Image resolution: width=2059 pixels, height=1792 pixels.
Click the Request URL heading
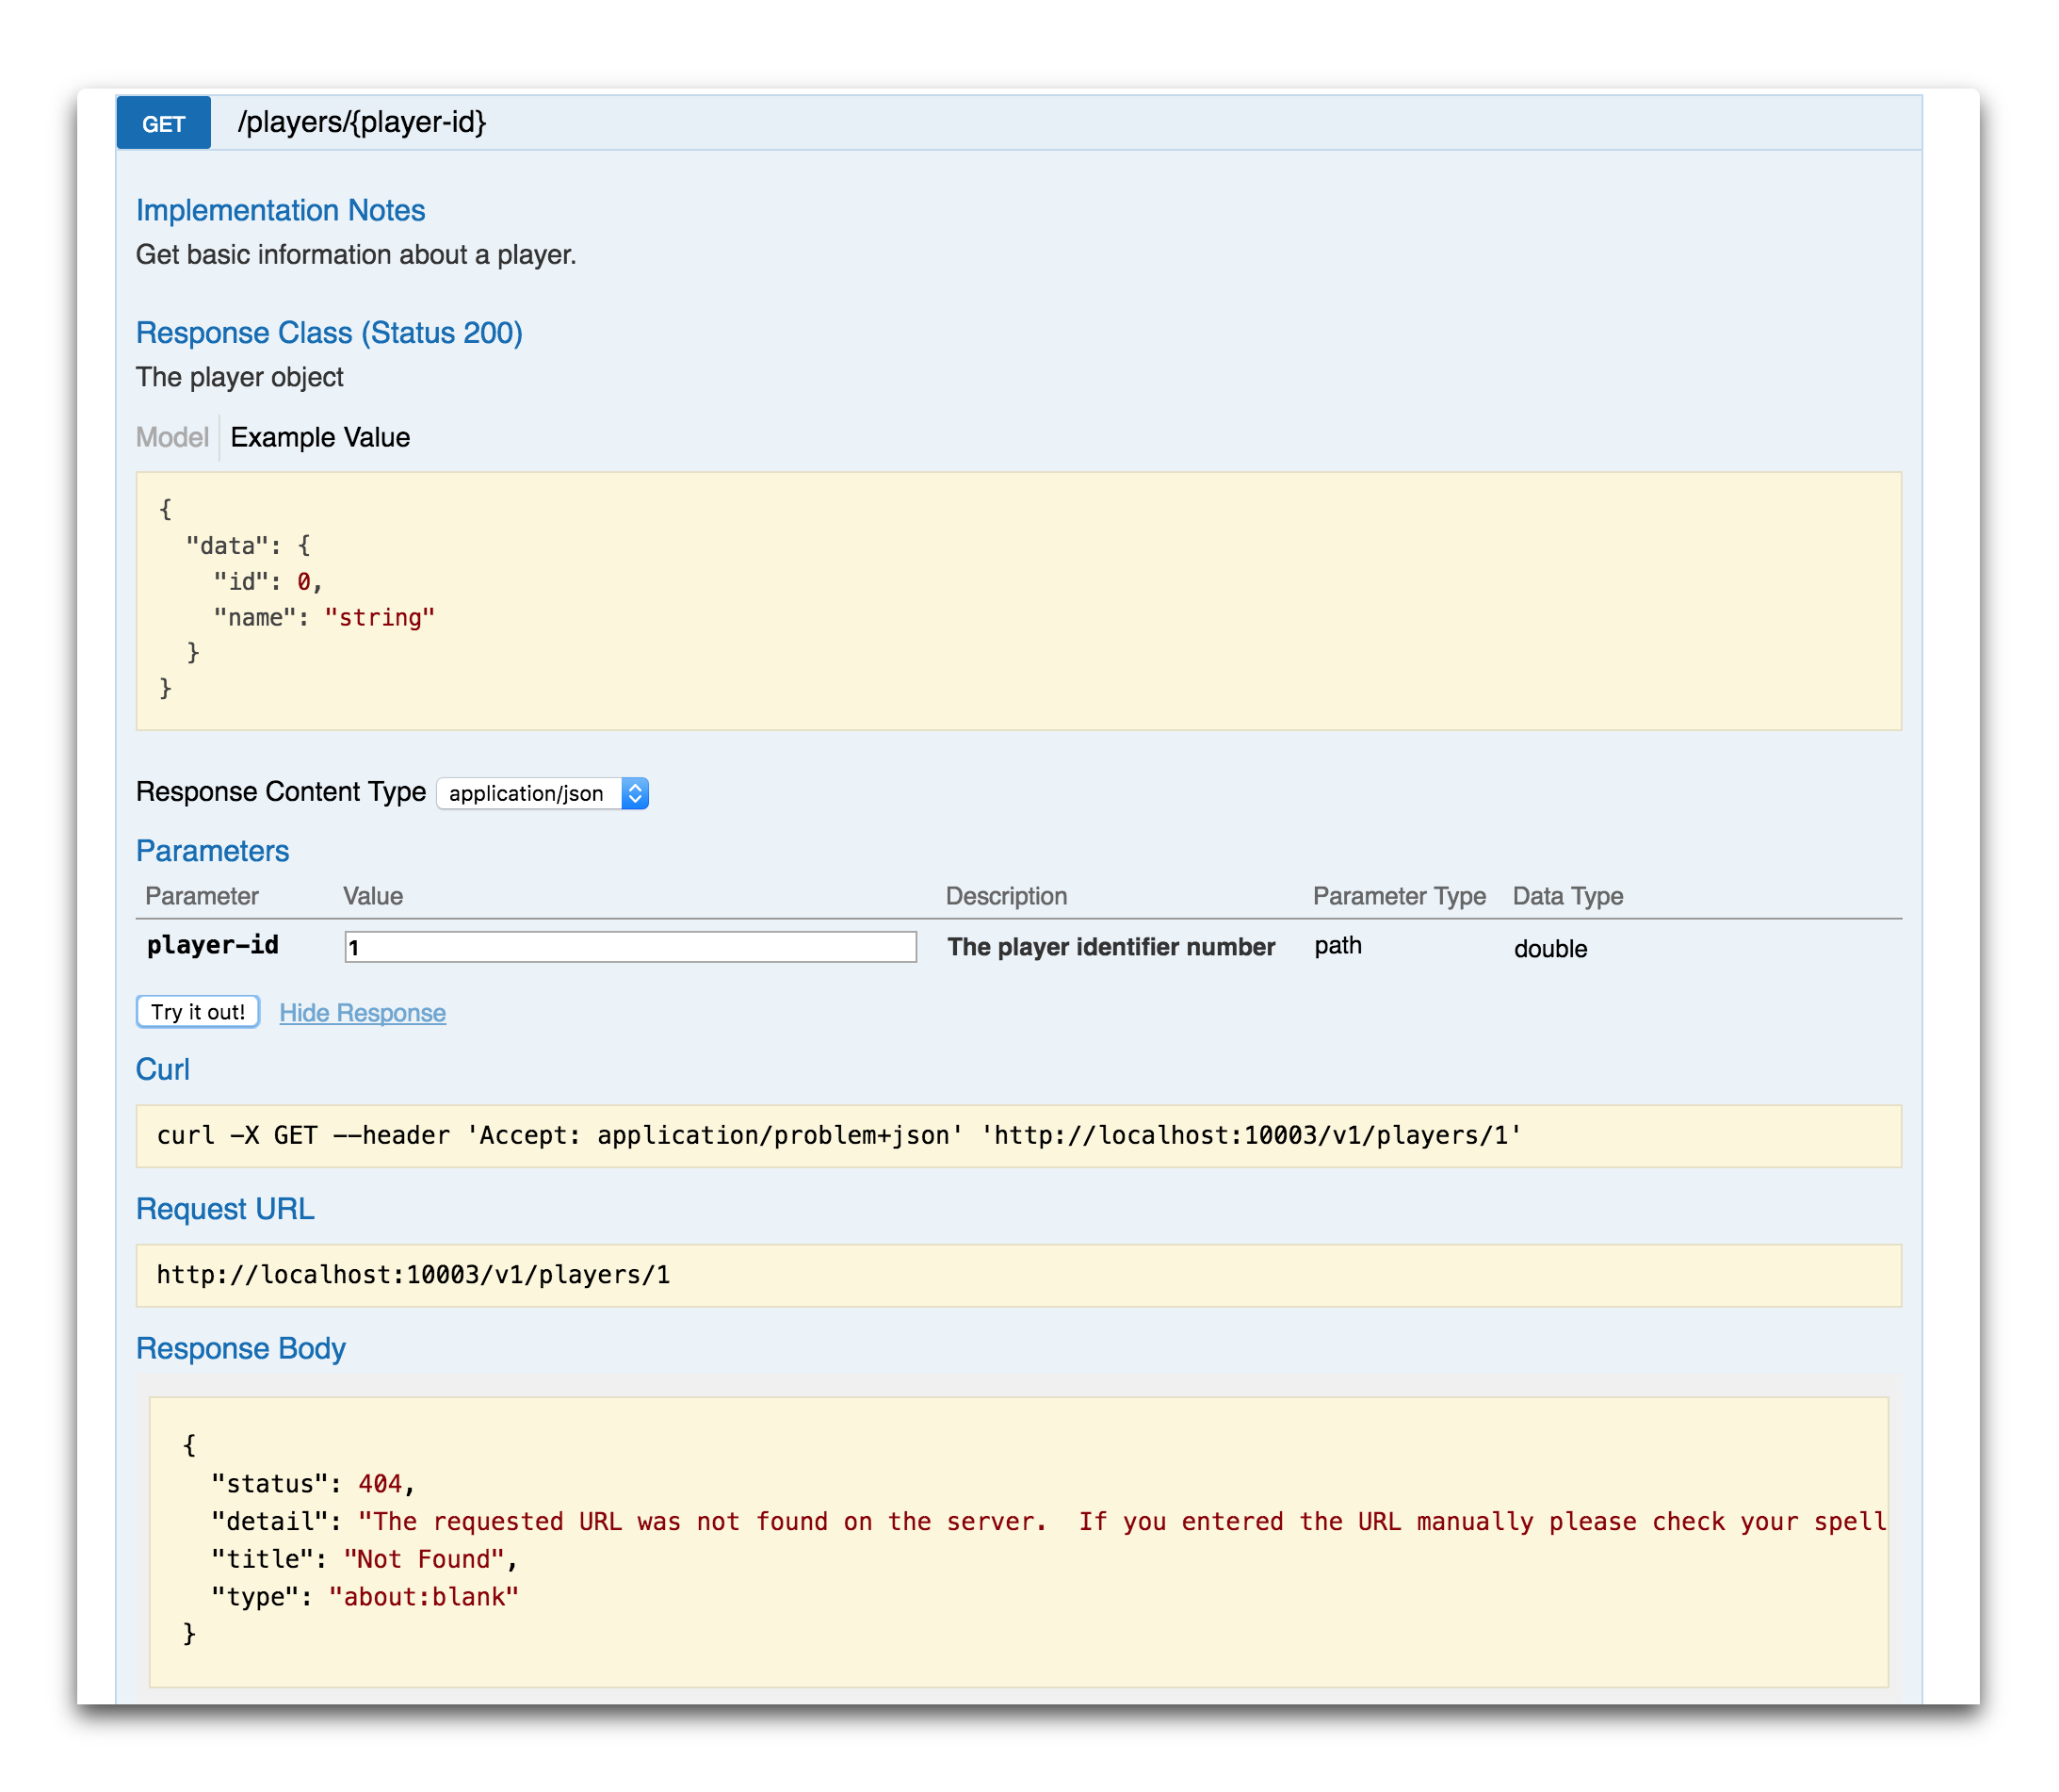point(225,1209)
